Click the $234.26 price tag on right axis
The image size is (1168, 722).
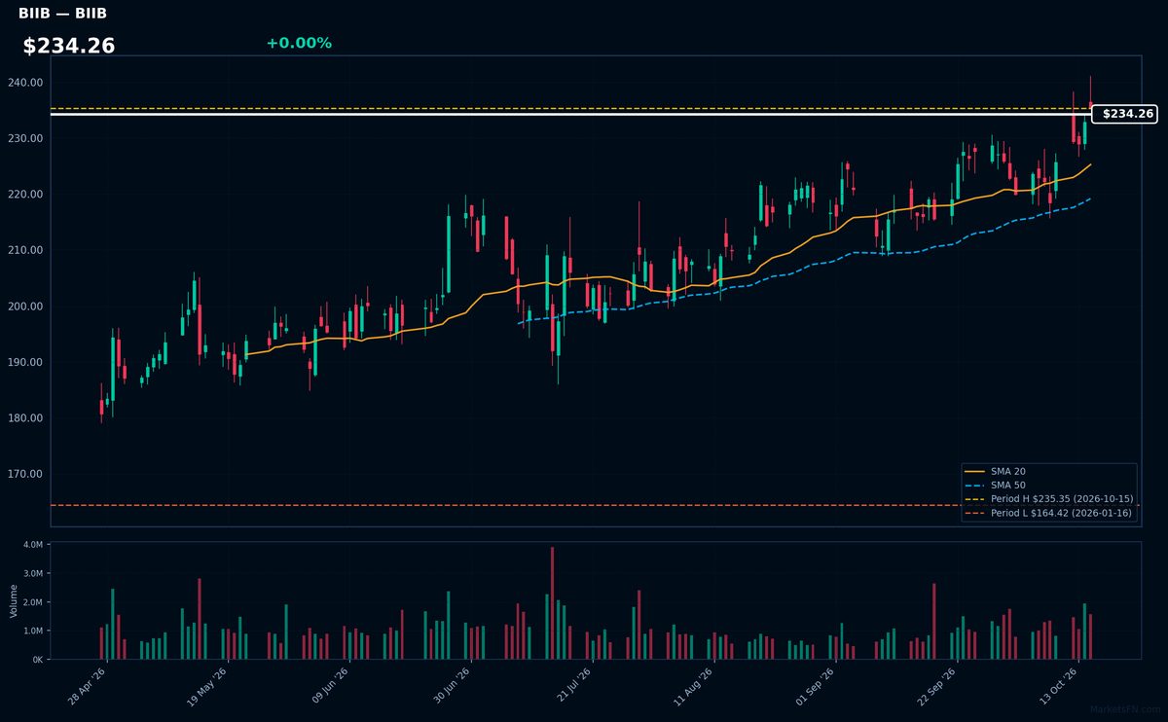point(1127,114)
